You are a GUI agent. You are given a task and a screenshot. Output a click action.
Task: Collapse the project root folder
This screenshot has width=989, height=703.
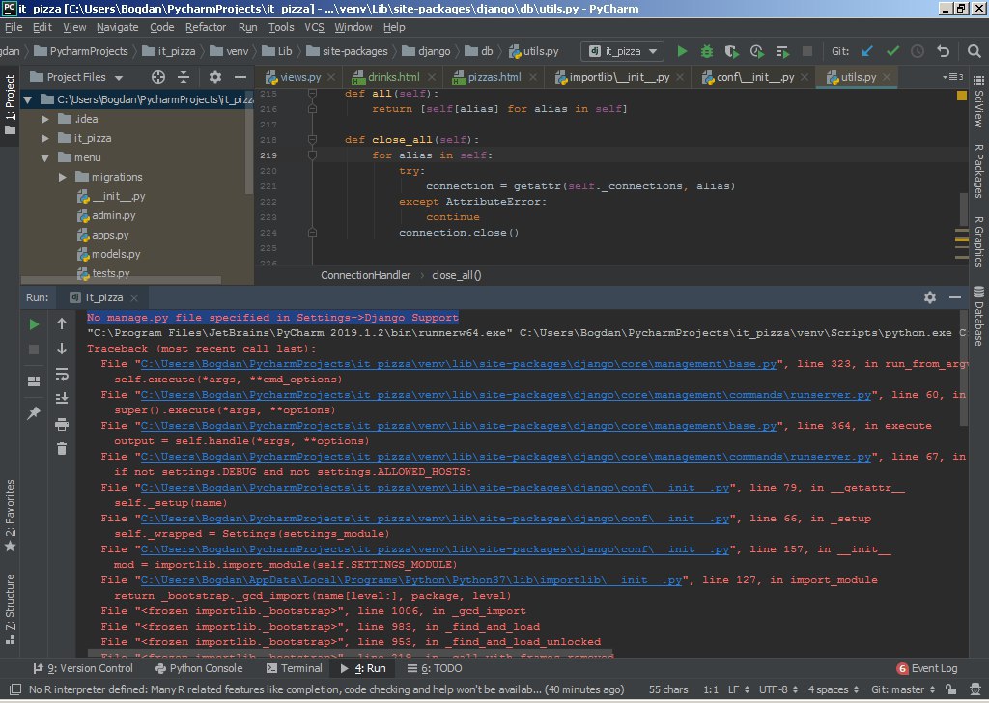click(27, 99)
